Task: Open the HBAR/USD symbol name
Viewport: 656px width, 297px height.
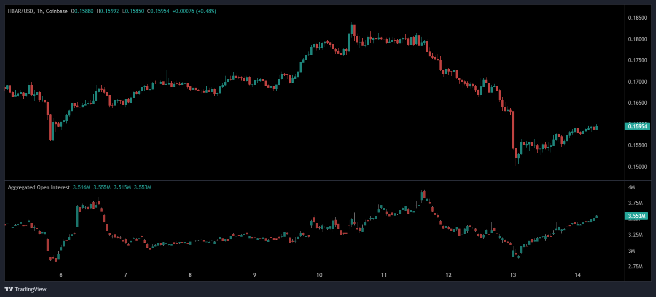Action: pos(22,11)
